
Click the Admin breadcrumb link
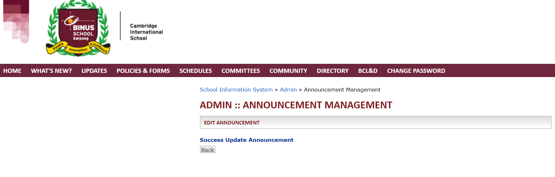(288, 90)
